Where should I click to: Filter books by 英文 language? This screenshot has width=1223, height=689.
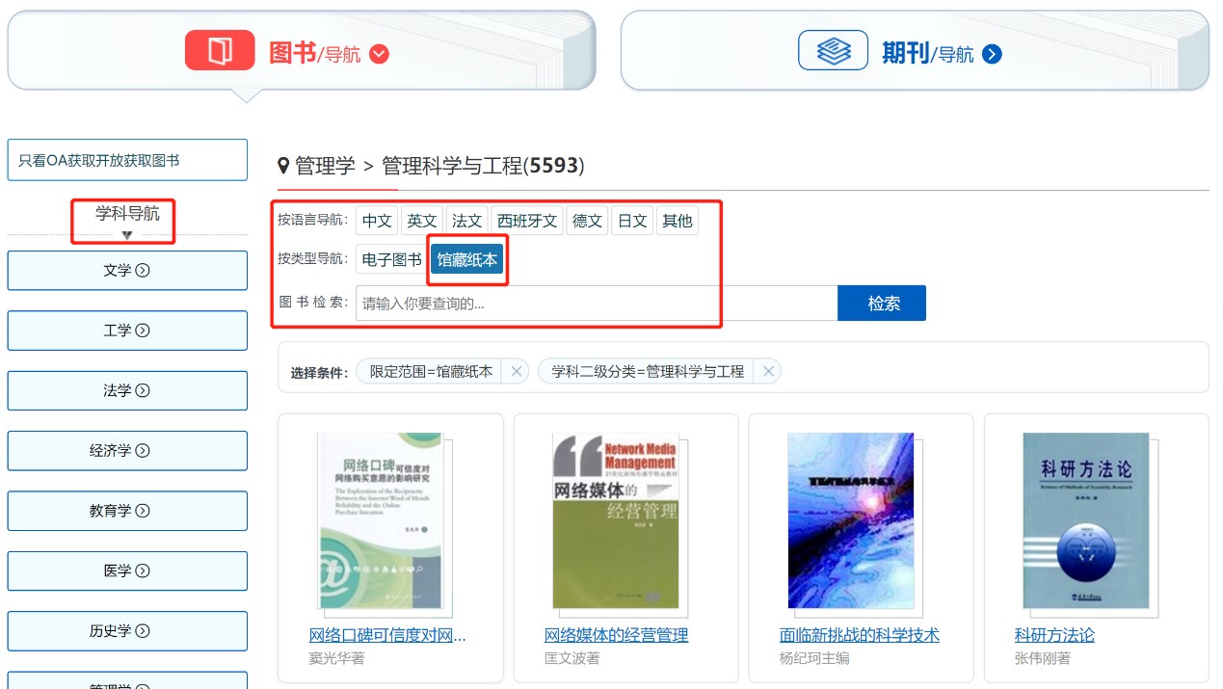coord(422,221)
